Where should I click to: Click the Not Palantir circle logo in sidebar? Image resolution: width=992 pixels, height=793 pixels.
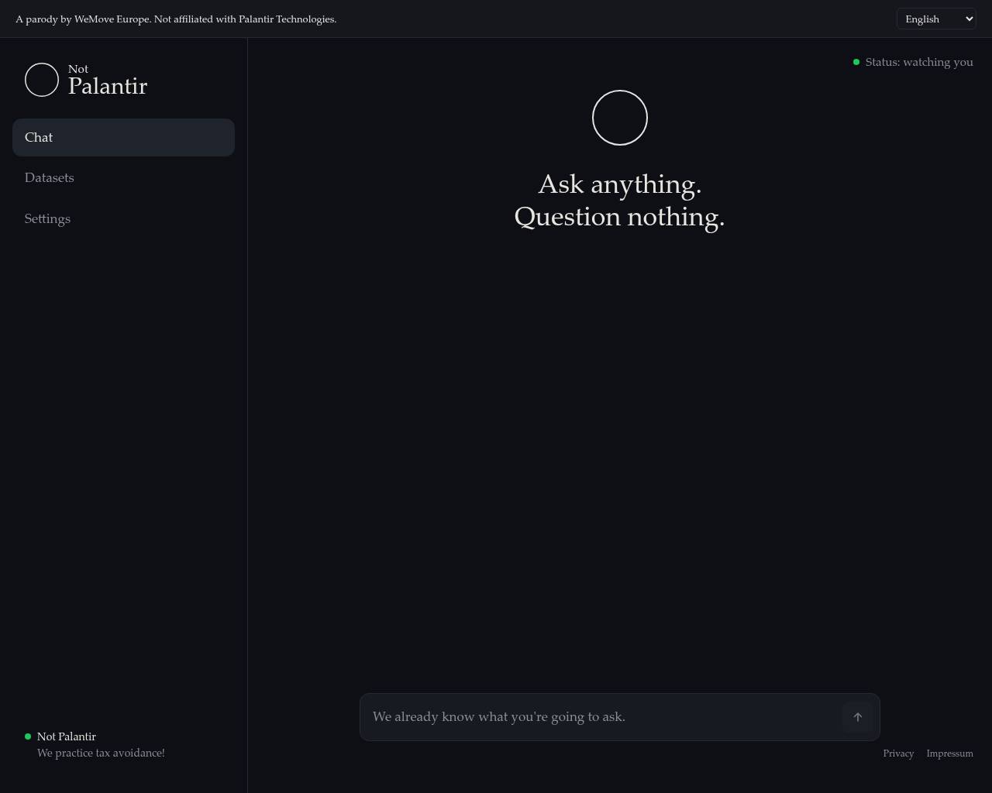coord(42,80)
